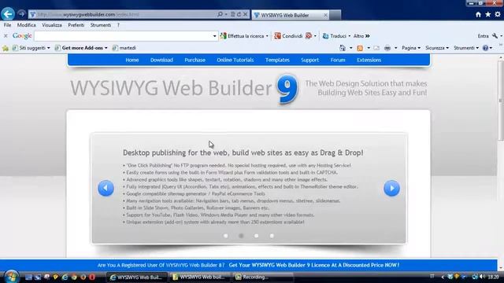Open Favorites with the star icon
Viewport: 504px width, 283px height.
pyautogui.click(x=488, y=14)
